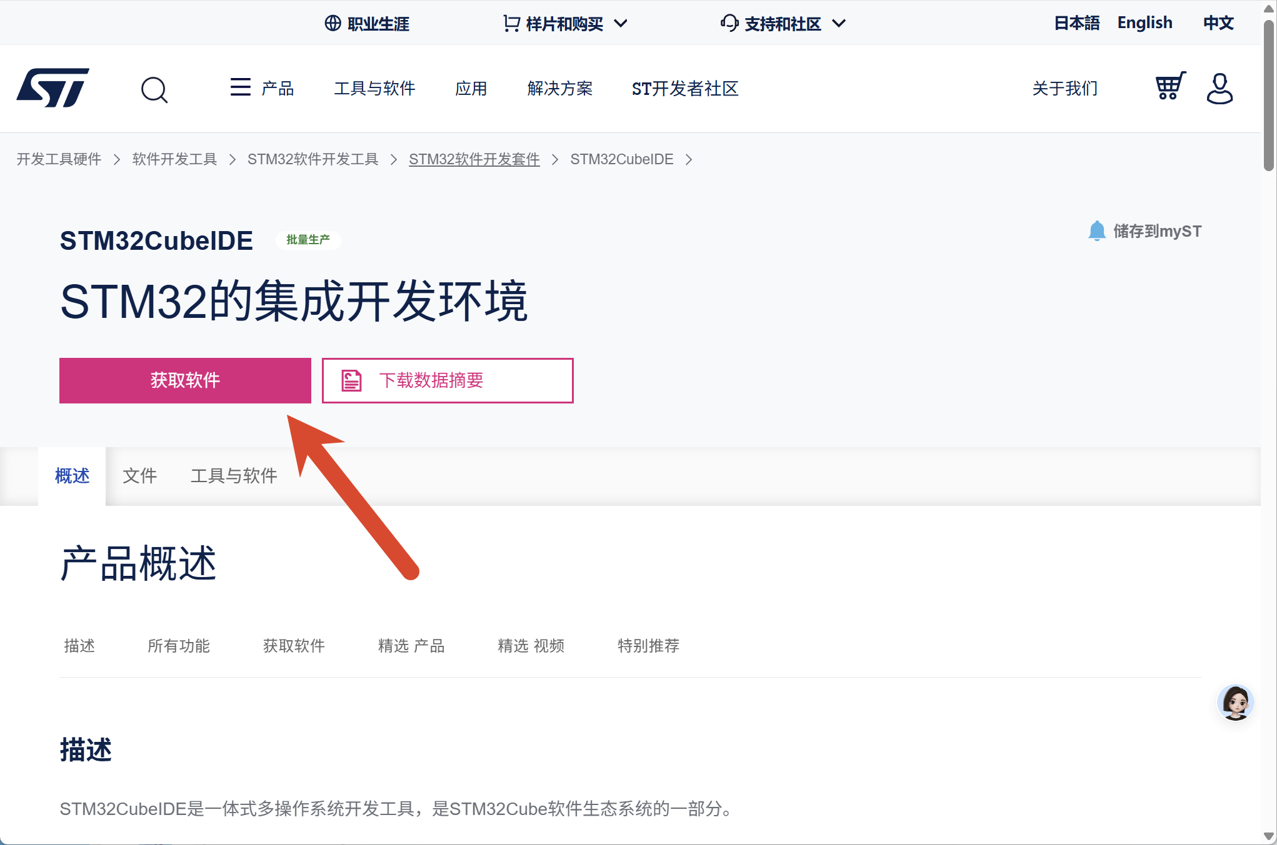Switch to the 概述 tab

point(72,476)
